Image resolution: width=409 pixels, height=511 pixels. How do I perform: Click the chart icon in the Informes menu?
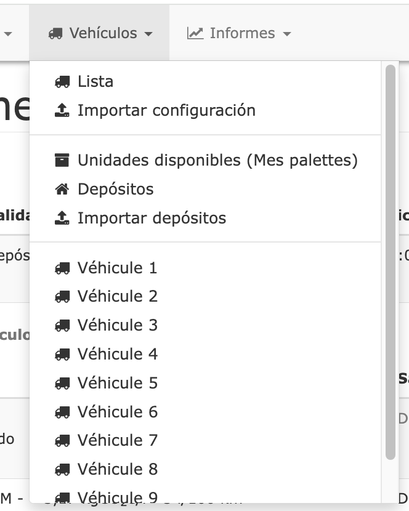[195, 33]
